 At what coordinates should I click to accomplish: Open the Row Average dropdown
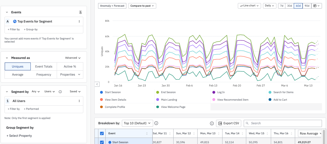(310, 133)
